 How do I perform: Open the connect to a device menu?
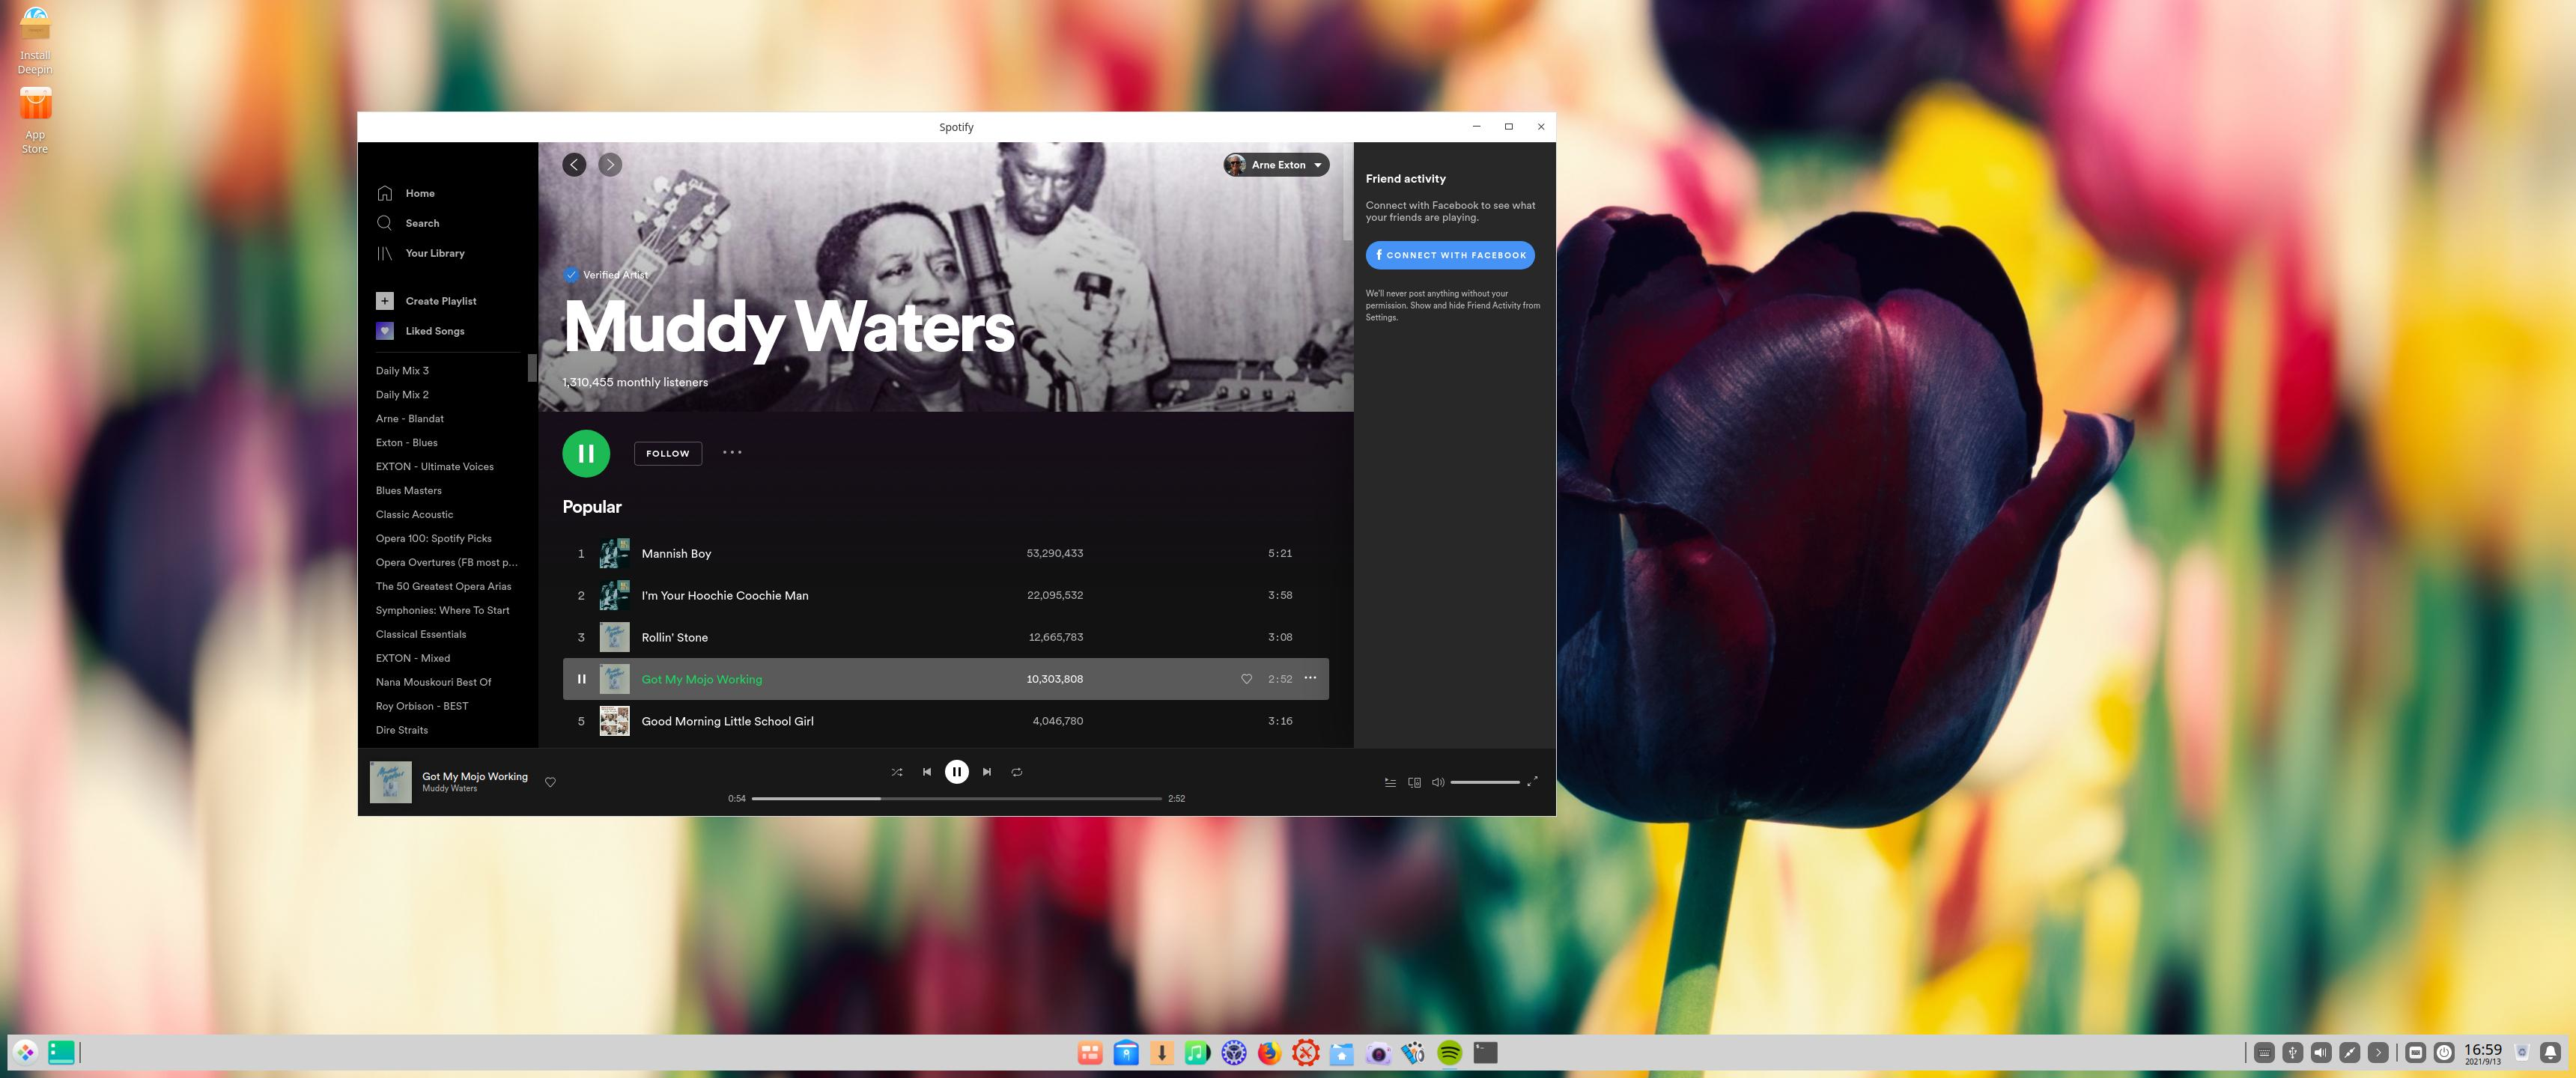1414,782
